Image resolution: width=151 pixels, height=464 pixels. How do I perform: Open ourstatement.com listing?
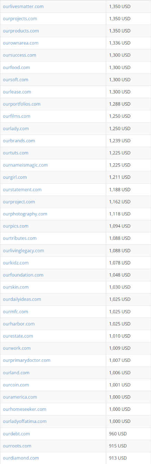(x=22, y=190)
